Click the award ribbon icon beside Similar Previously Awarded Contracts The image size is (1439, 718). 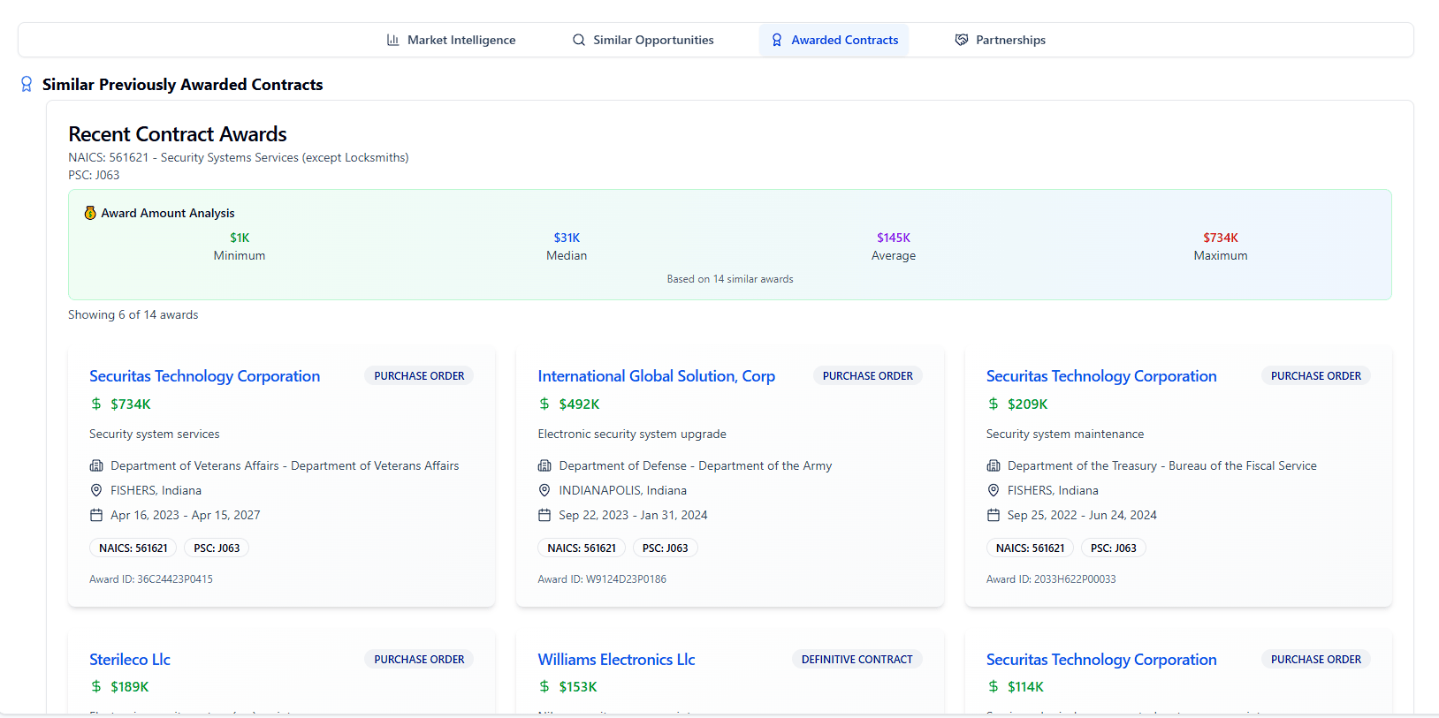[27, 84]
